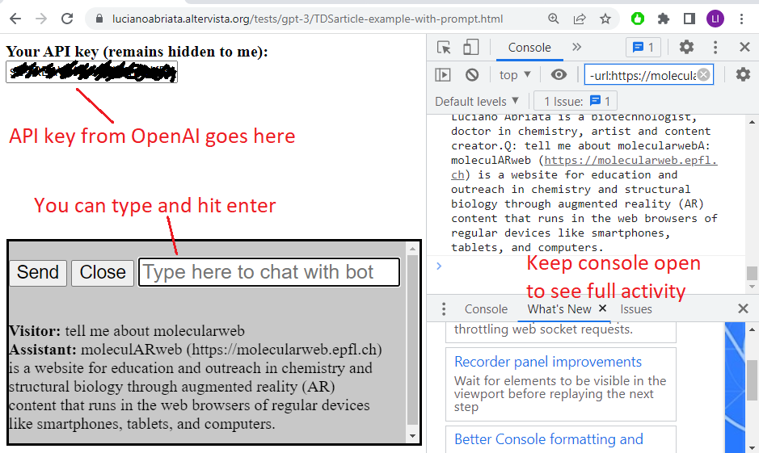Go forward in browser history
The width and height of the screenshot is (759, 453).
tap(42, 19)
